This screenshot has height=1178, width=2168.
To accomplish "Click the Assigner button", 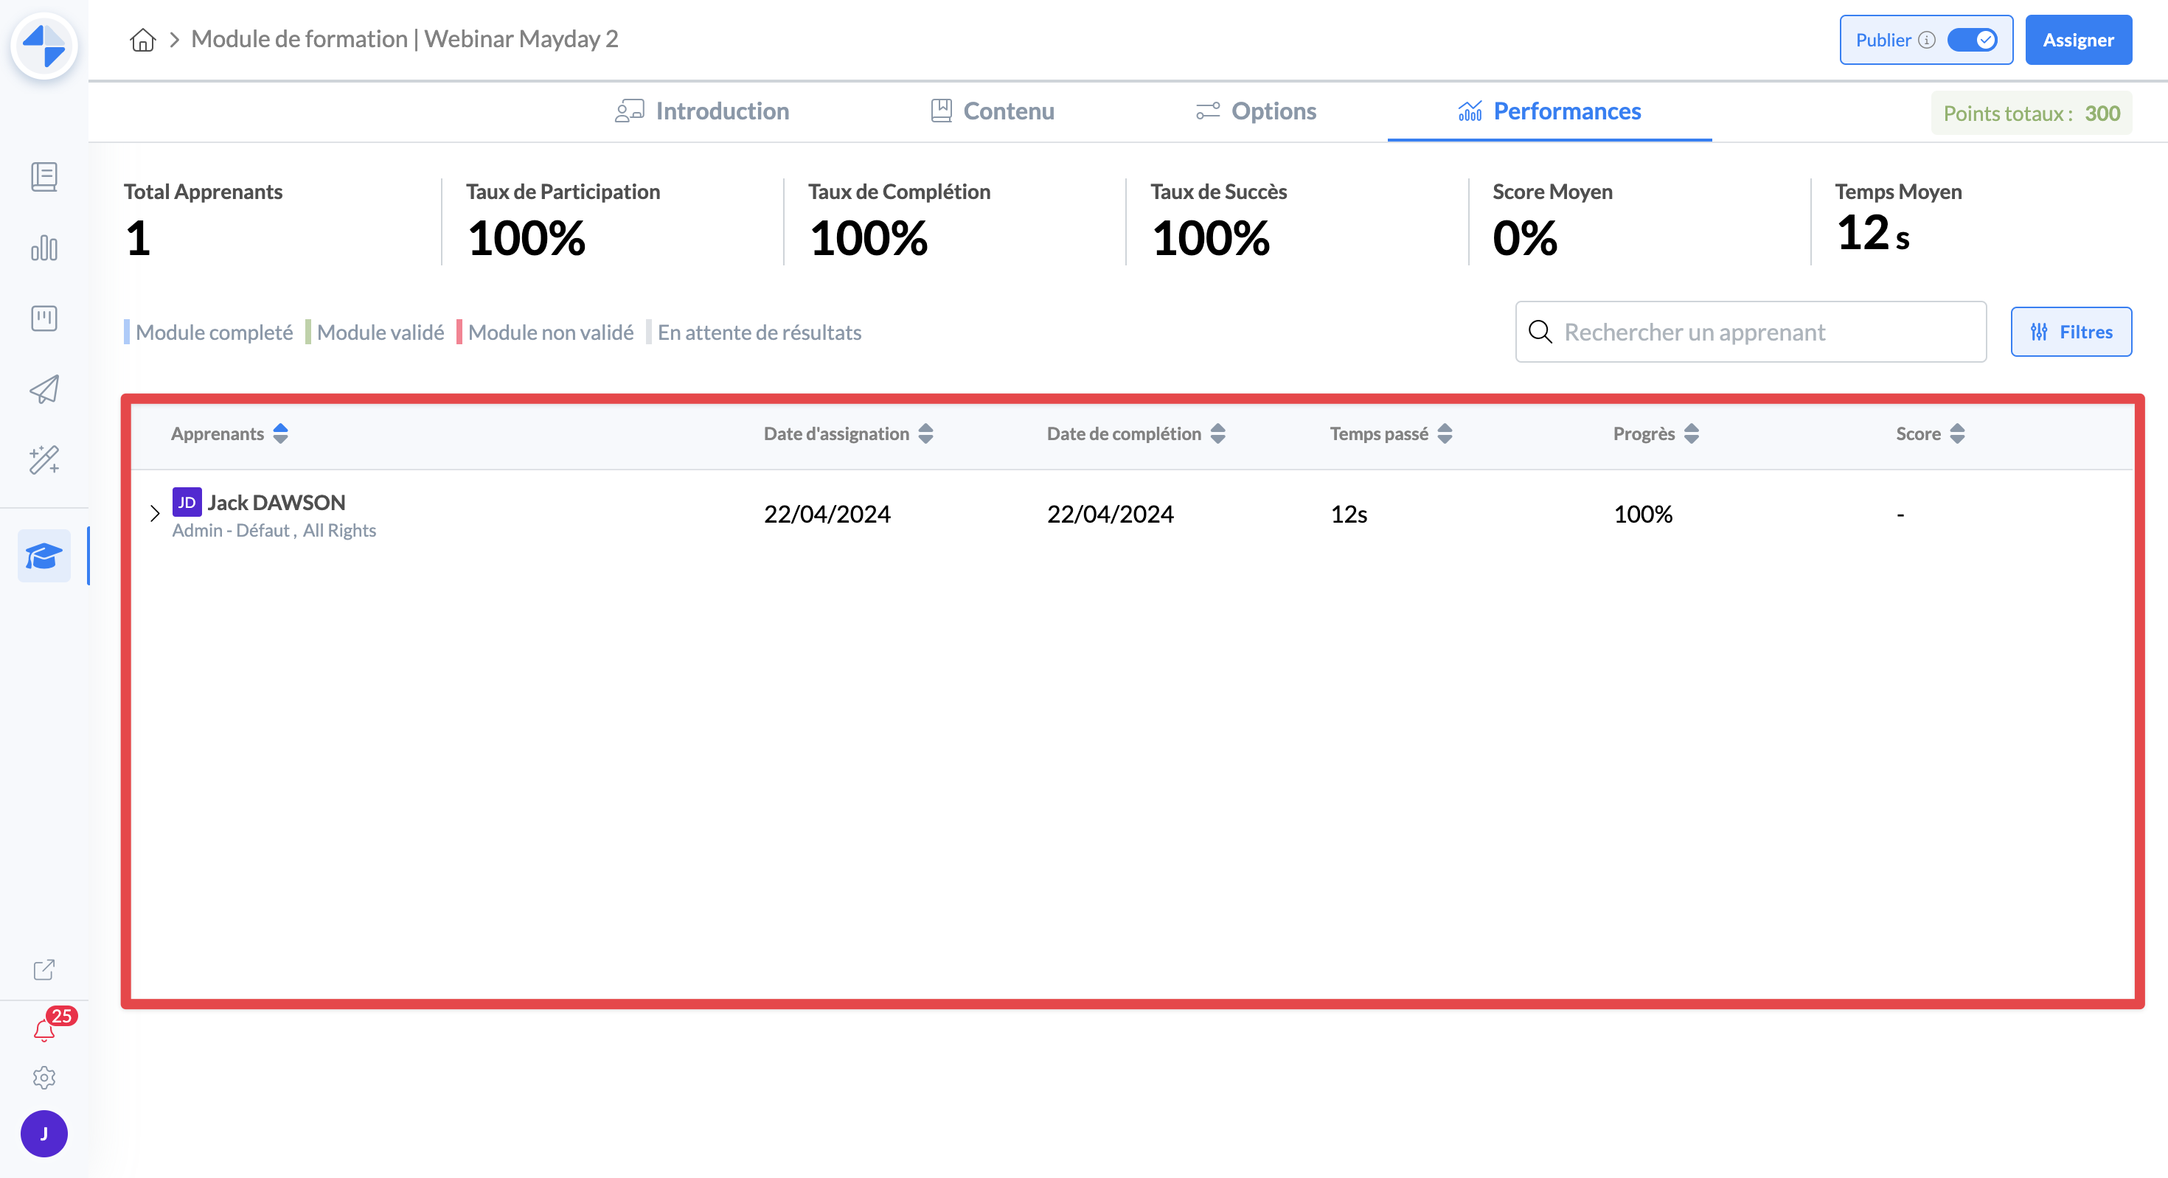I will (x=2078, y=40).
